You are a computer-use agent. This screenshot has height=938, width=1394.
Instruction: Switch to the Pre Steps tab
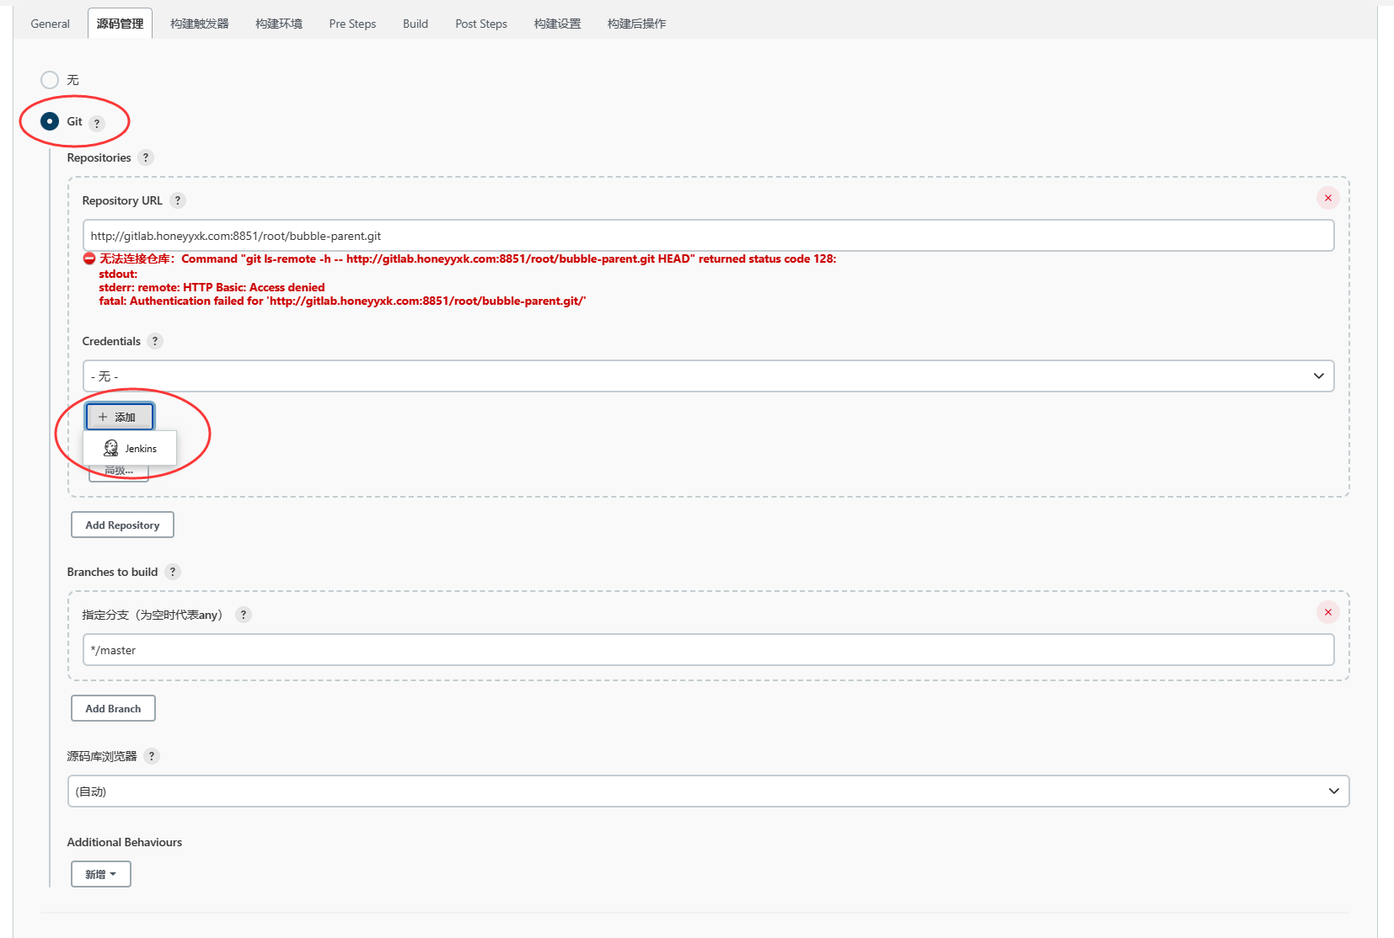[352, 24]
